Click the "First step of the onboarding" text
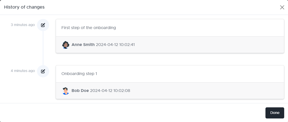 tap(88, 28)
